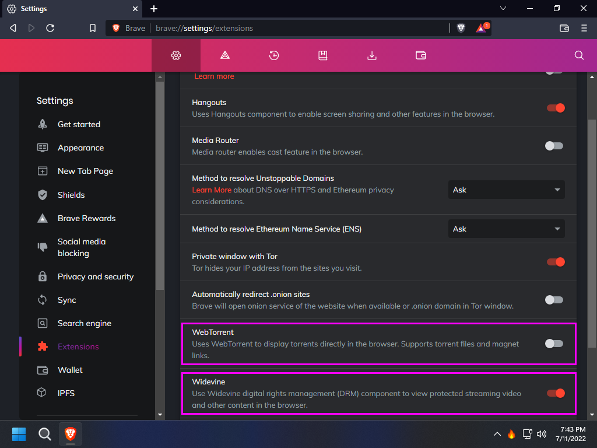Close the Settings tab
Screen dimensions: 597x448
[x=135, y=9]
